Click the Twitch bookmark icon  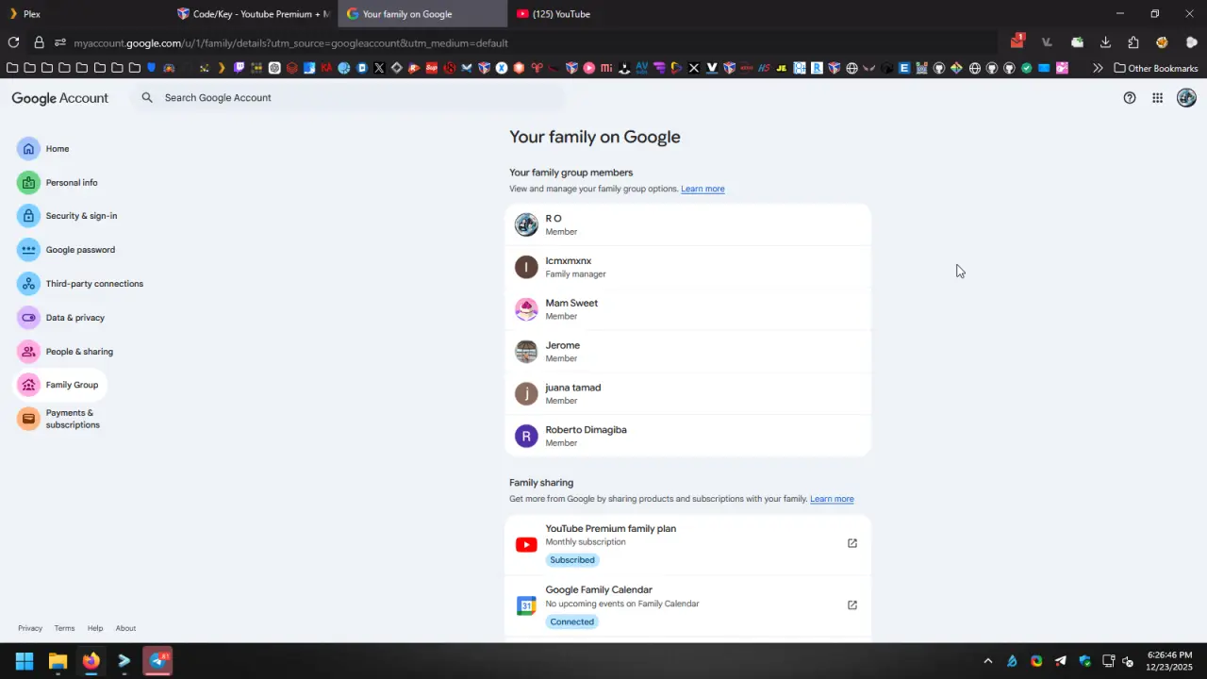click(240, 68)
